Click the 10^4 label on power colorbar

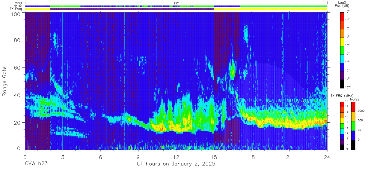coord(348,45)
